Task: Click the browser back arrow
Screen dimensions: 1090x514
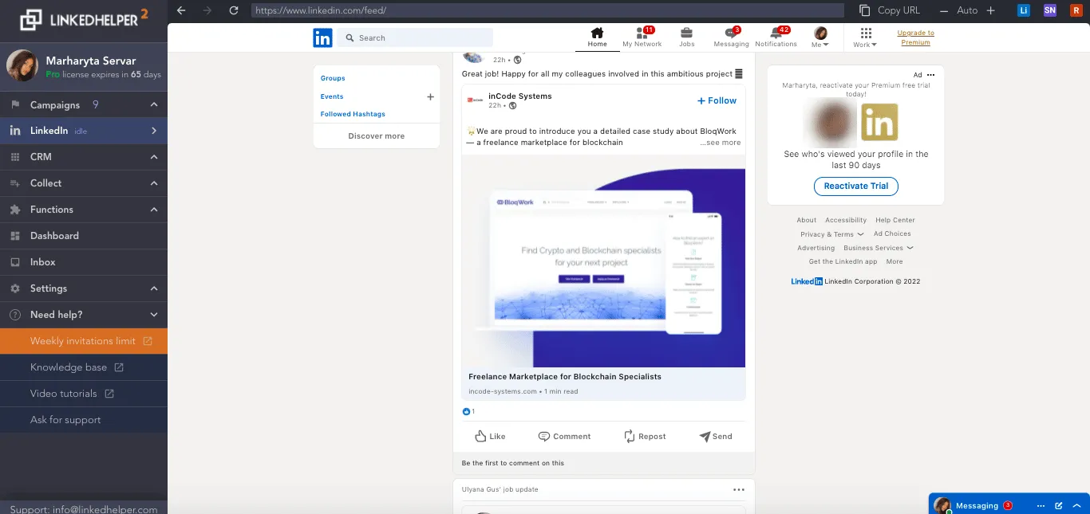Action: pyautogui.click(x=181, y=10)
